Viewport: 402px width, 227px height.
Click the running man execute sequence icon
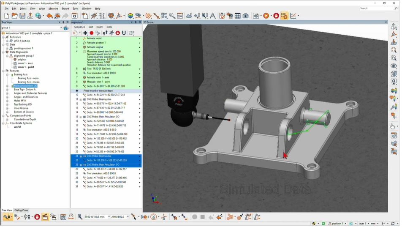click(111, 33)
